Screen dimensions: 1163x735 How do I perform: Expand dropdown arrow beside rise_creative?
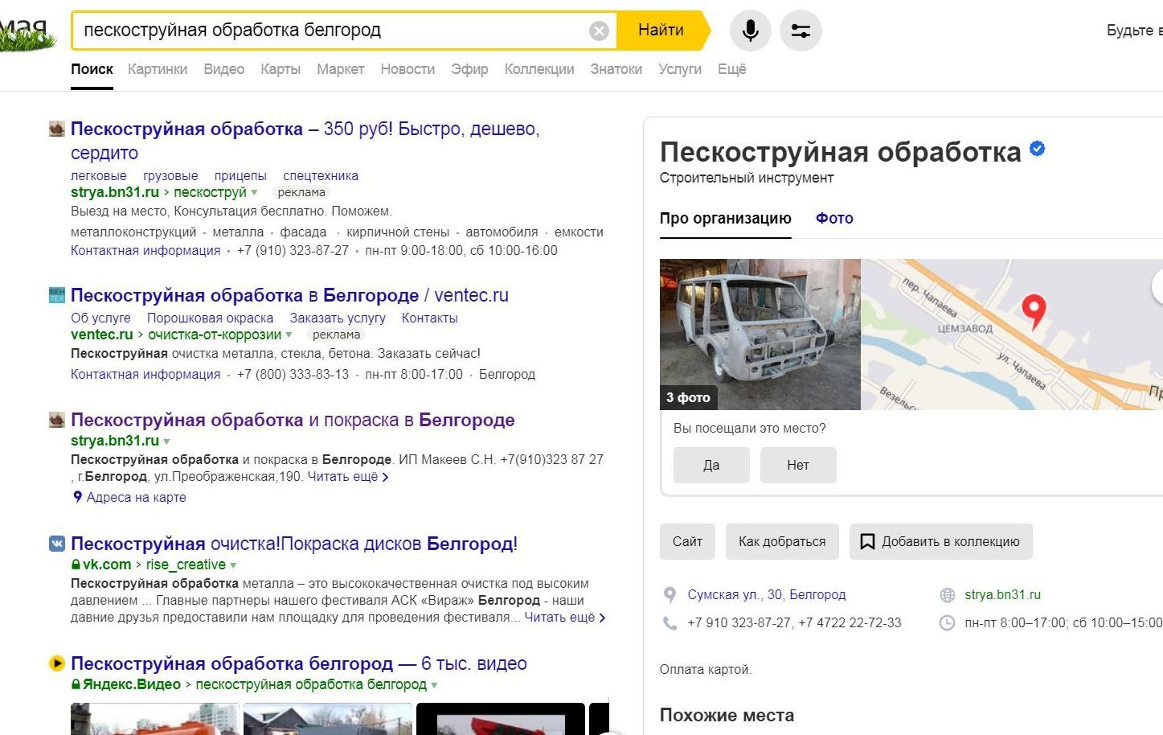[x=232, y=565]
